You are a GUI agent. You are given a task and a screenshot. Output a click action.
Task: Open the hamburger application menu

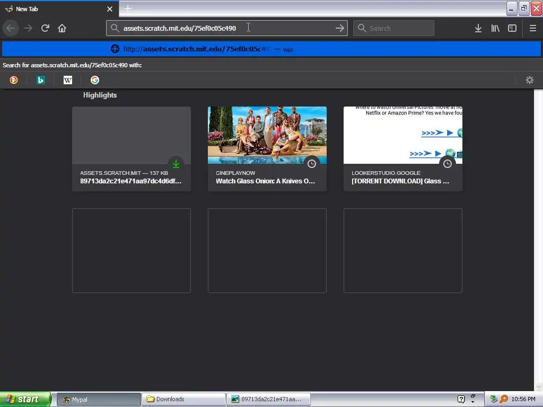point(532,28)
